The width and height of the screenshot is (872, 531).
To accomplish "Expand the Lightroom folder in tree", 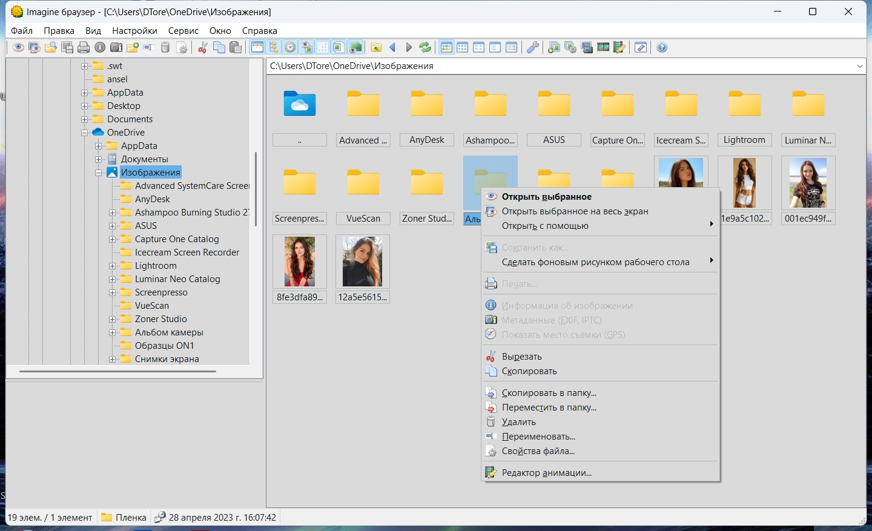I will [112, 266].
